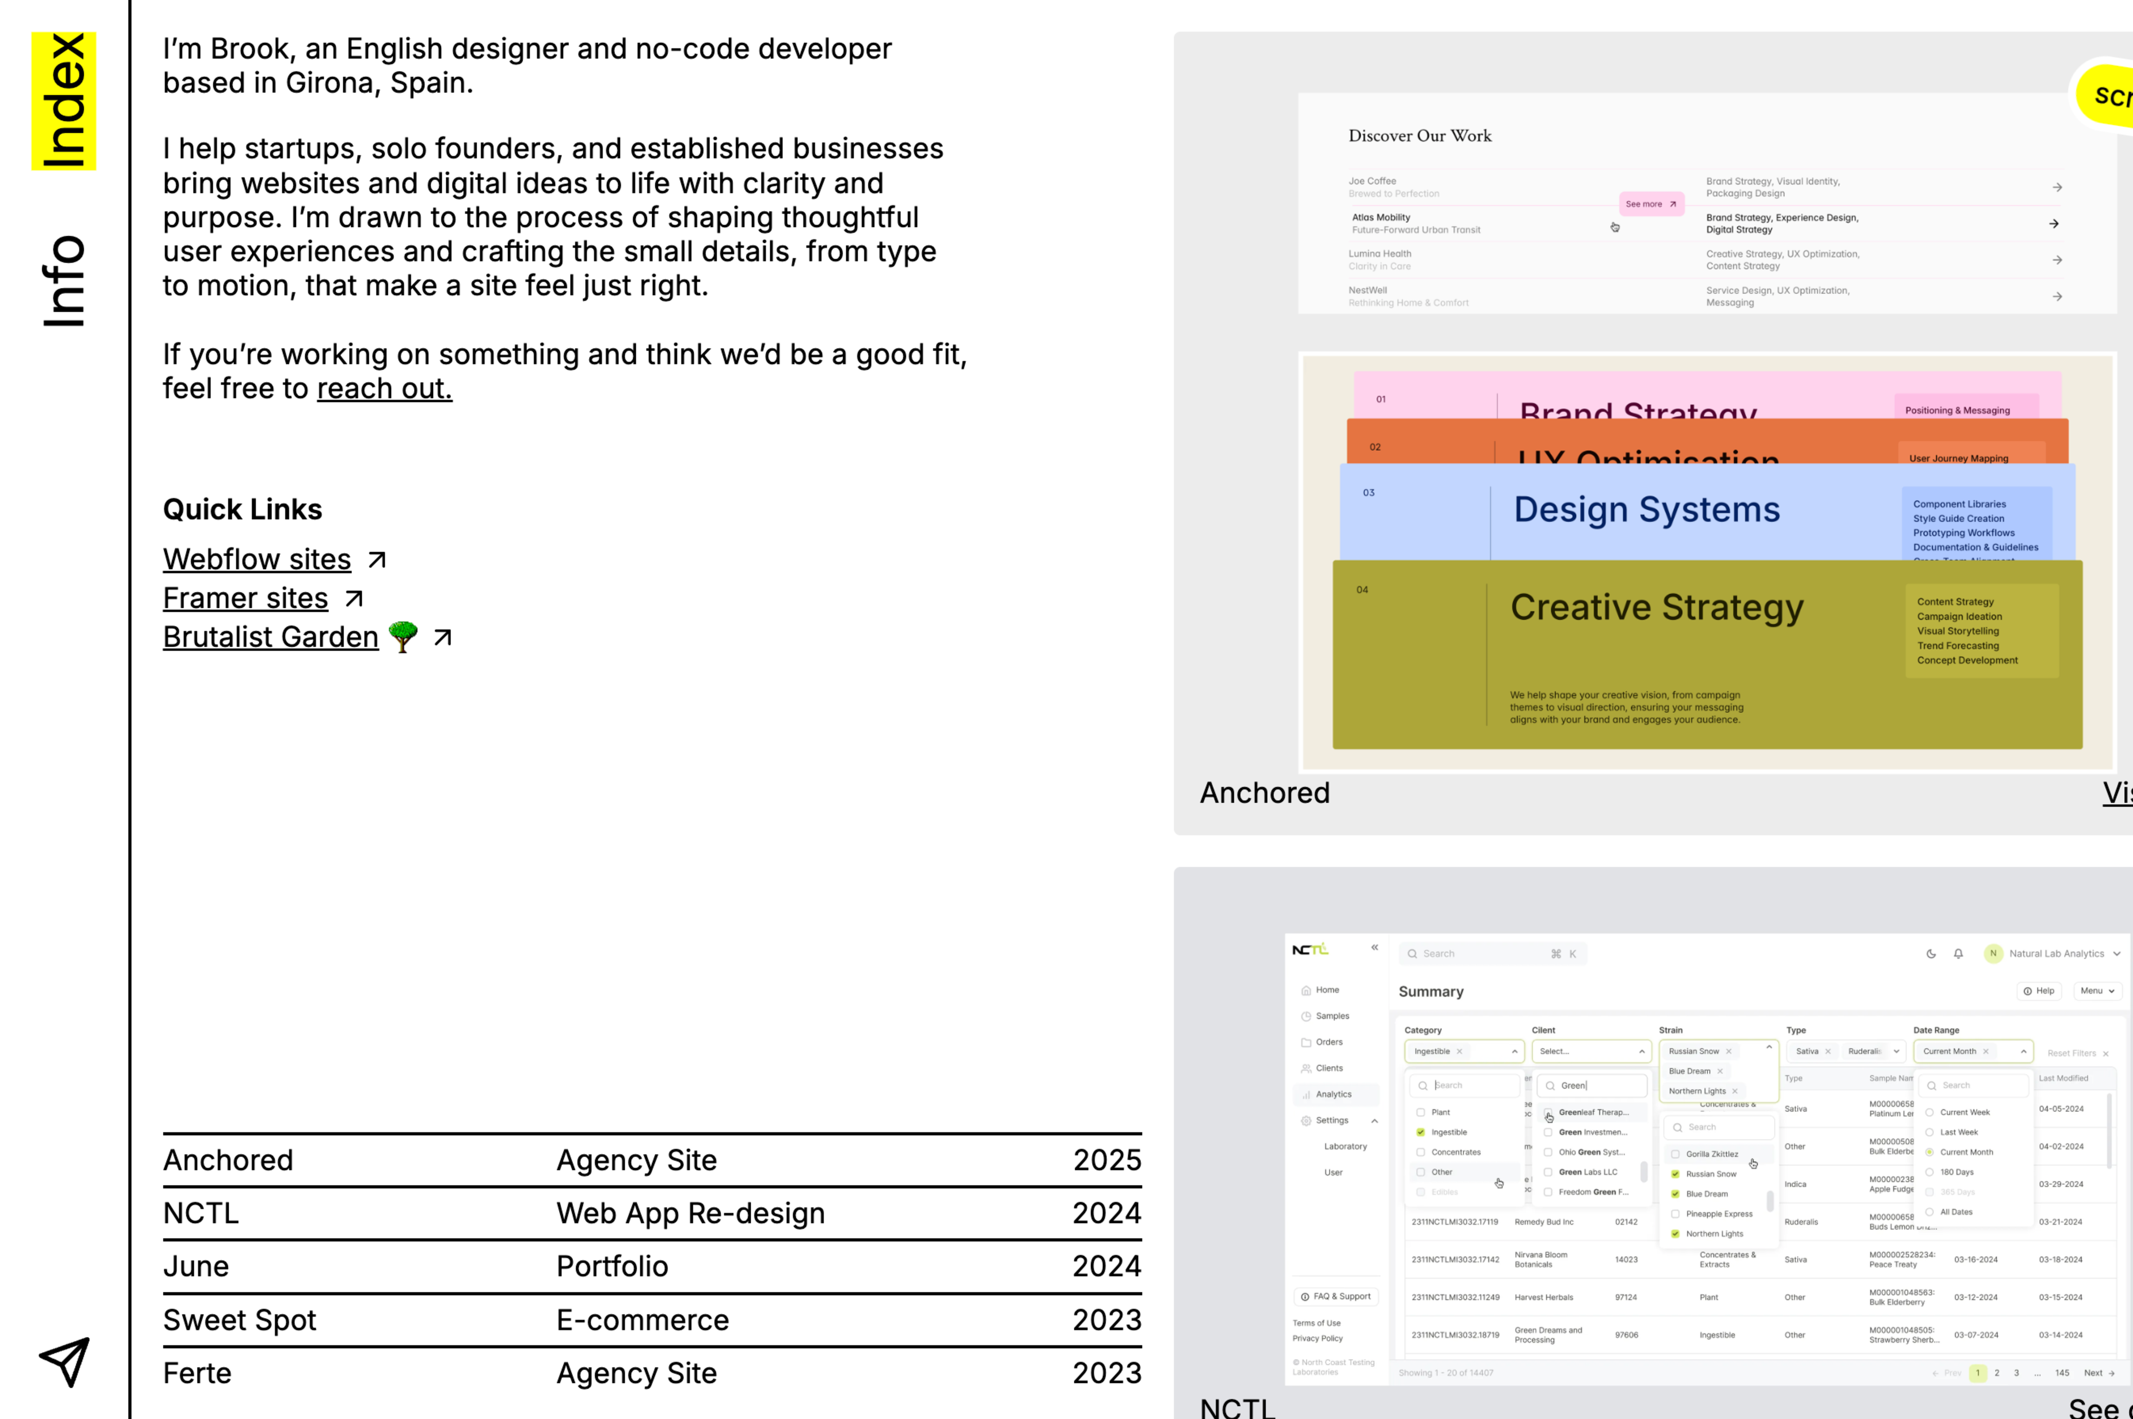Click the tree emoji next to Brutalist Garden
Viewport: 2133px width, 1419px height.
tap(403, 636)
